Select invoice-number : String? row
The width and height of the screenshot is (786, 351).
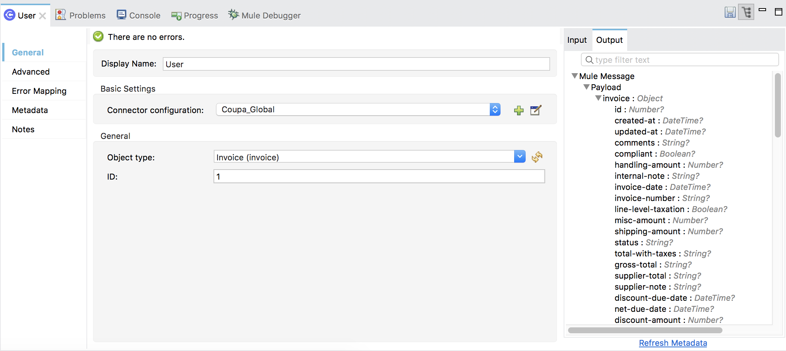click(x=662, y=198)
